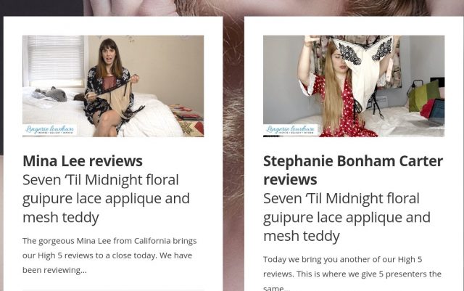The image size is (464, 291).
Task: Click the excerpt beginning 'The gorgeous Mina Lee'
Action: click(x=109, y=255)
